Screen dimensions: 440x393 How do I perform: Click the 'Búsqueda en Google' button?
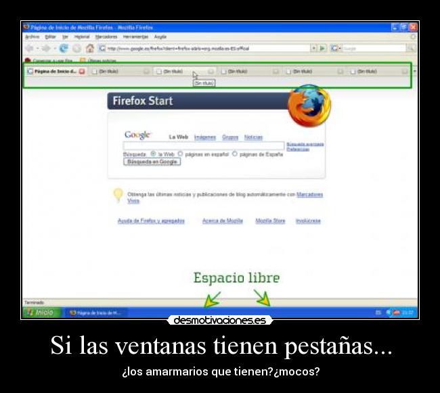coord(152,162)
